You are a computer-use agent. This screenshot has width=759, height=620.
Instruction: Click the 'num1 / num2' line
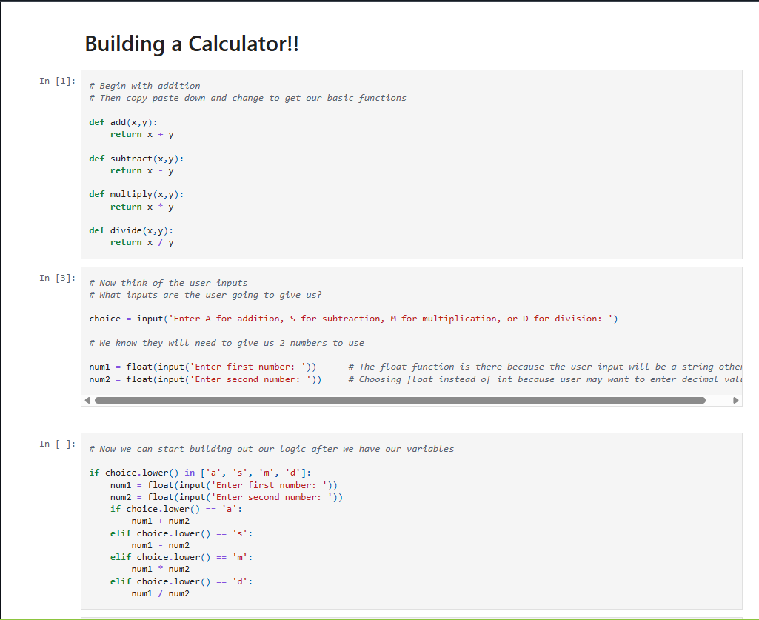point(160,594)
